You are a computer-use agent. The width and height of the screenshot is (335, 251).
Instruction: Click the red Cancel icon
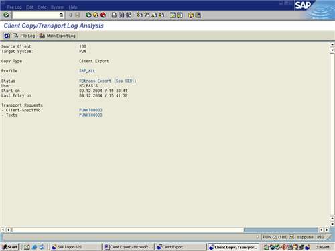(x=103, y=15)
